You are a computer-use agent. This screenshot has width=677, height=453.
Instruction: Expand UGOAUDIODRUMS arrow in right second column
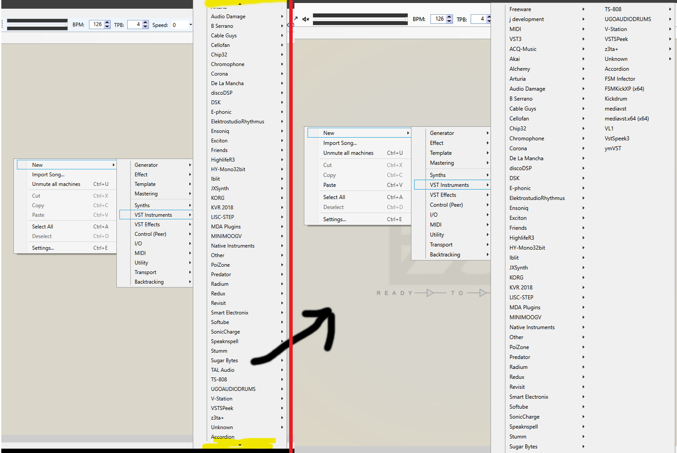[670, 19]
